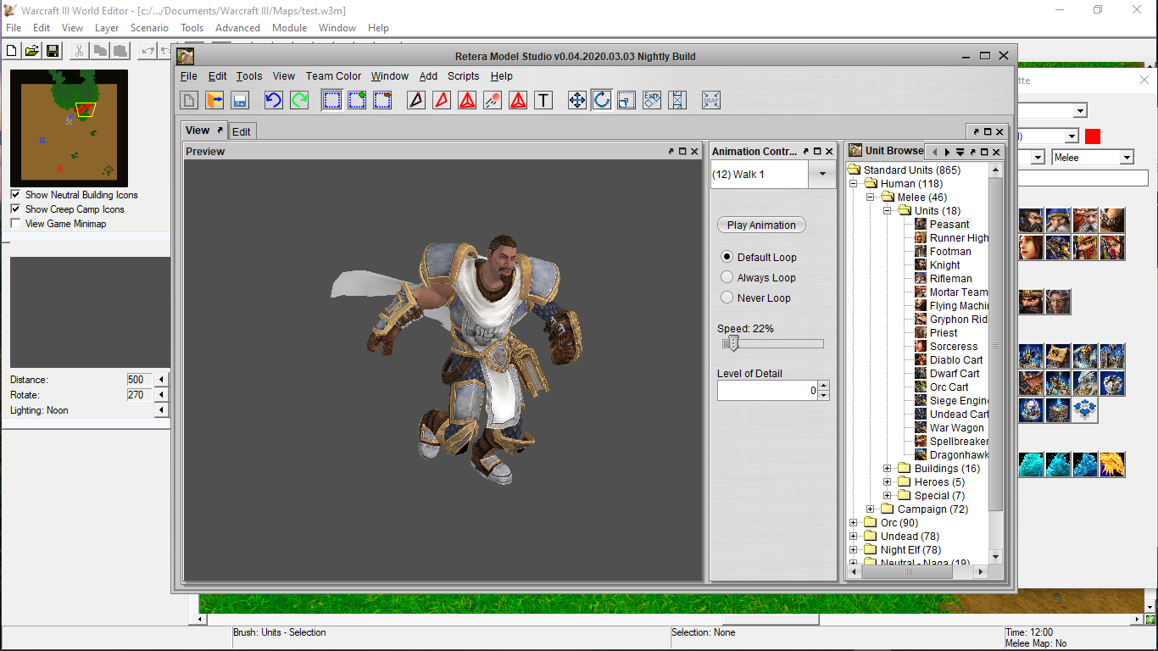The image size is (1158, 651).
Task: Switch to the Edit tab
Action: (242, 131)
